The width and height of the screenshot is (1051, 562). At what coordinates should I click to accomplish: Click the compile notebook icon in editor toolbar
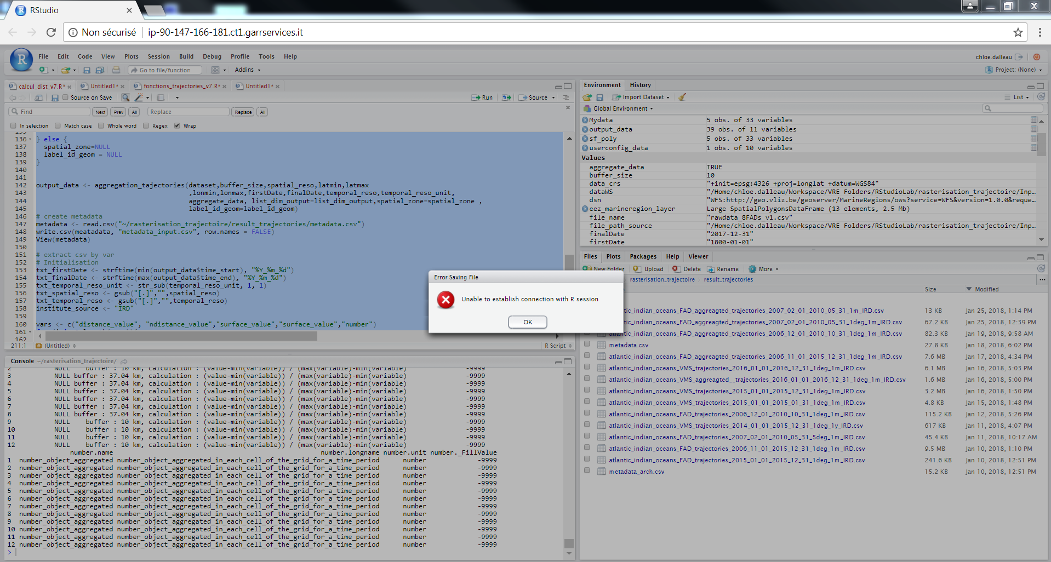[161, 98]
